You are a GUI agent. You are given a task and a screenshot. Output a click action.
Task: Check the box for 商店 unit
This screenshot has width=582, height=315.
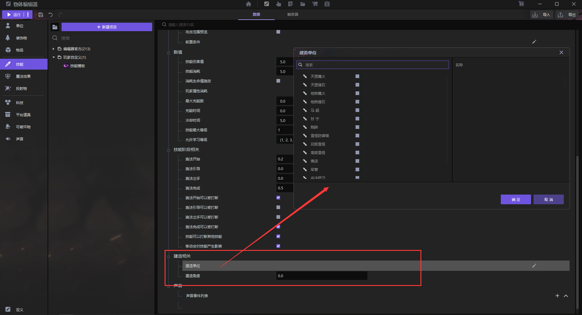(357, 161)
